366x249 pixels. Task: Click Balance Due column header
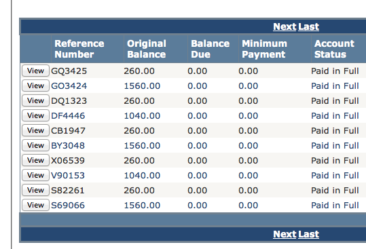[x=210, y=49]
